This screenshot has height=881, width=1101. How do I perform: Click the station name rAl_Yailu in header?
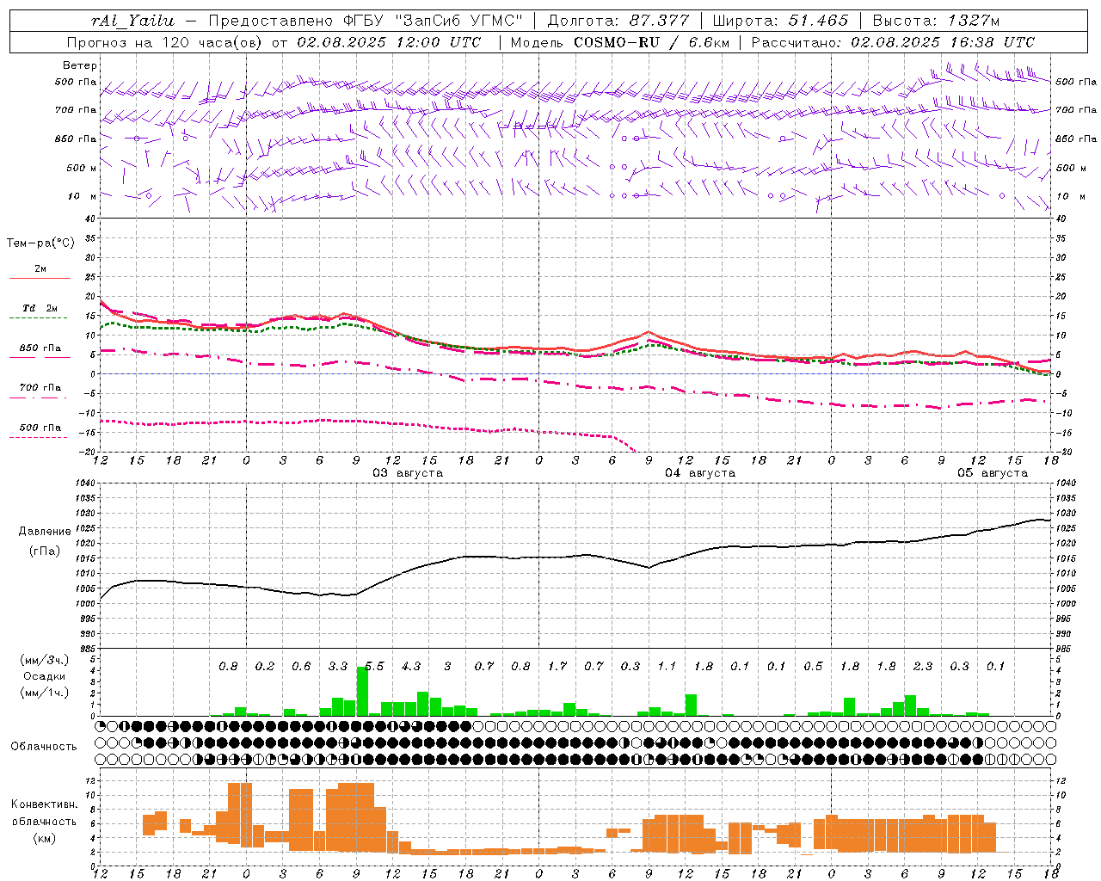132,21
